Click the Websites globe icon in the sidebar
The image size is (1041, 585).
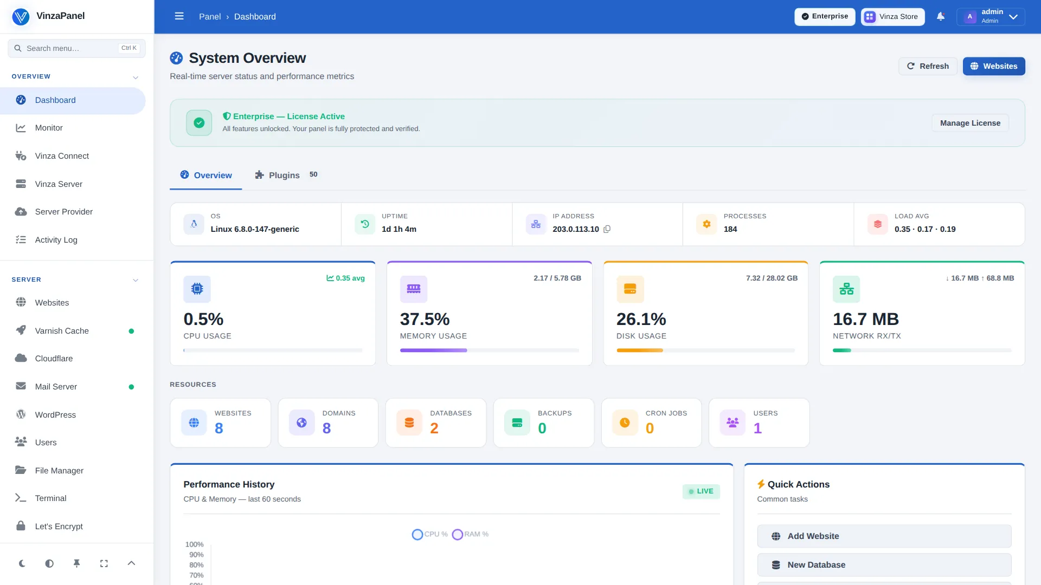coord(21,302)
